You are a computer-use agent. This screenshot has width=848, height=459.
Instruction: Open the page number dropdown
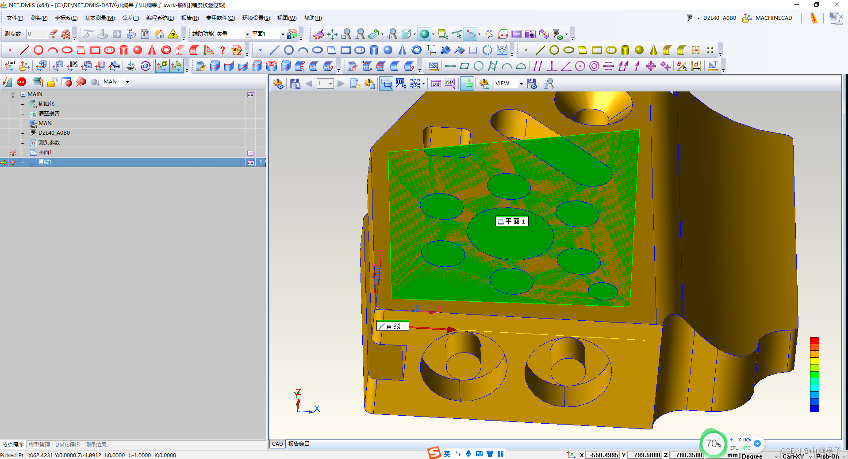click(330, 83)
